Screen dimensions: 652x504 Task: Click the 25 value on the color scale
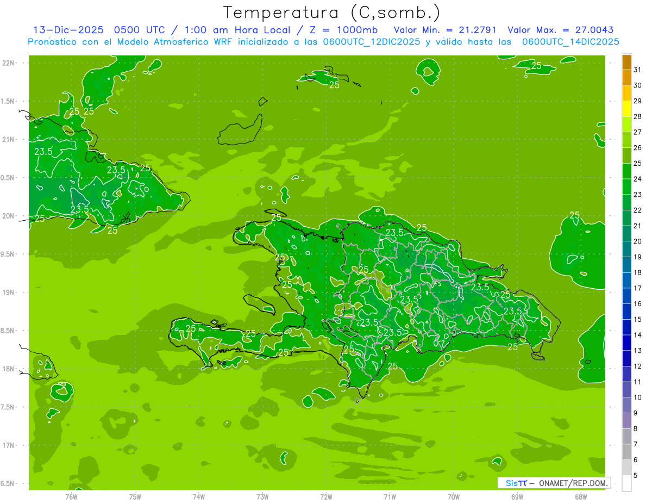(637, 164)
